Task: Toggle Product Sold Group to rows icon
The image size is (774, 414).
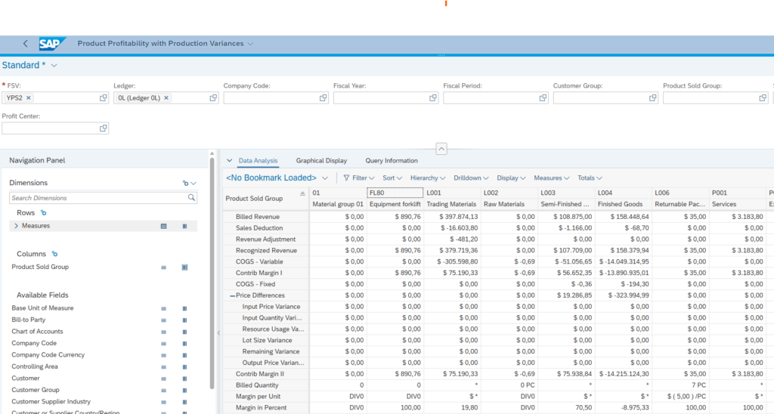Action: click(163, 267)
